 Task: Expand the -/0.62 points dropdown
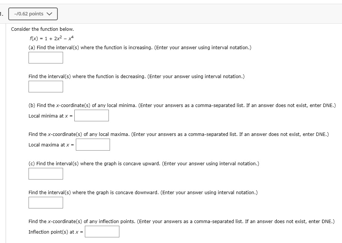point(33,14)
